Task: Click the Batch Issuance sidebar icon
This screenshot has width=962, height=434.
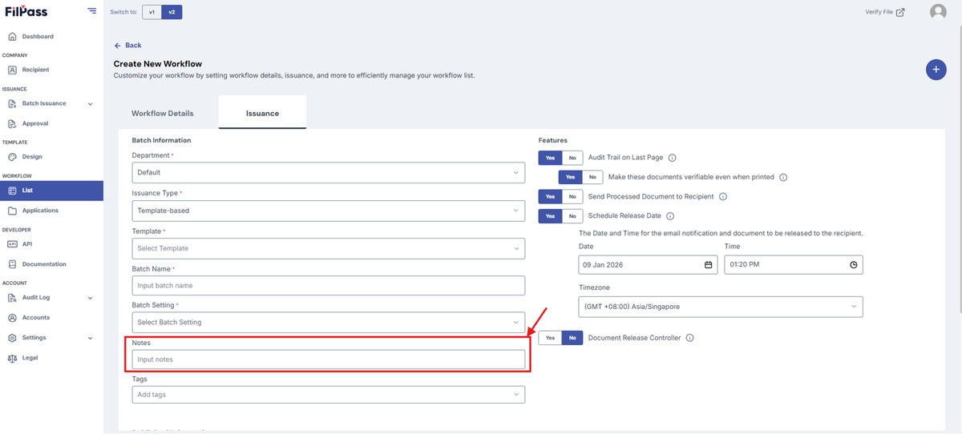Action: tap(12, 103)
